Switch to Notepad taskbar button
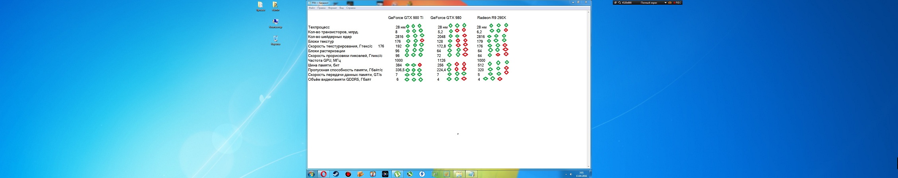 pyautogui.click(x=471, y=174)
